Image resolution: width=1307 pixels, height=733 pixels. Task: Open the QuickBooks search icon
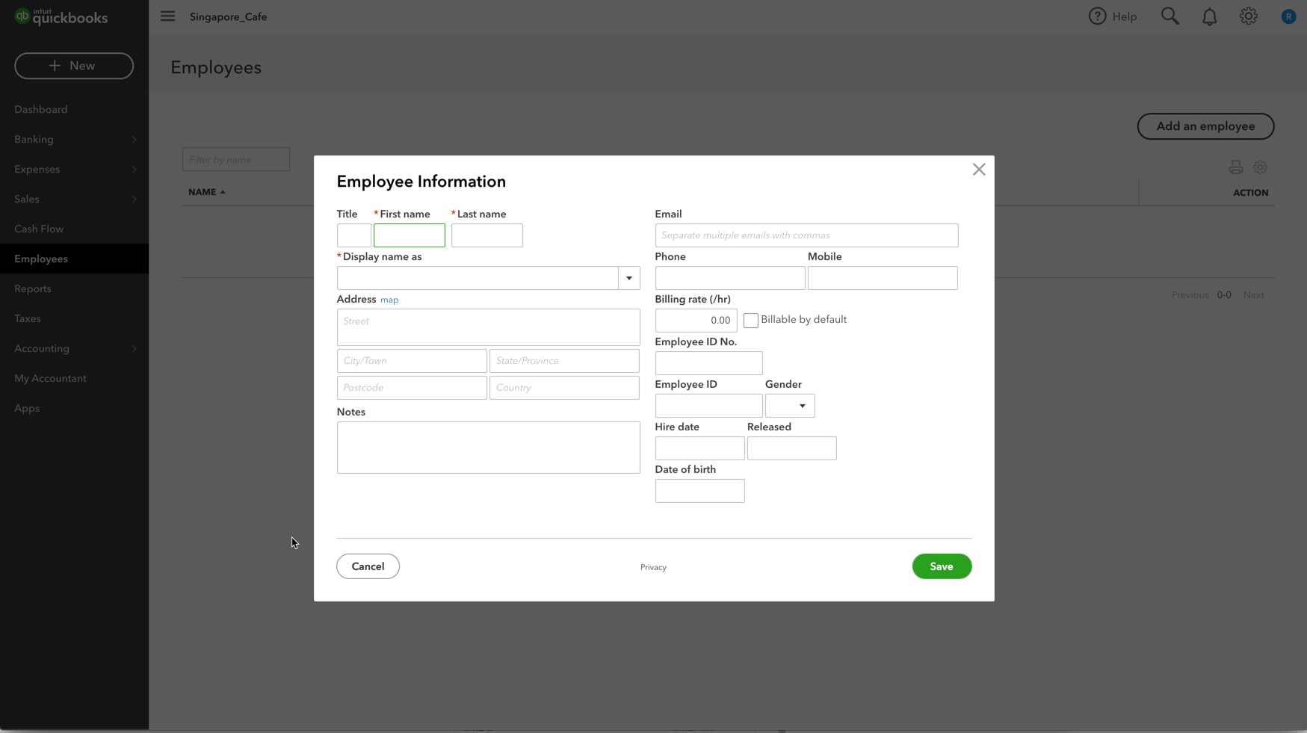(x=1170, y=16)
